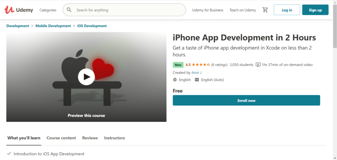Select the What you'll learn tab

click(x=24, y=138)
